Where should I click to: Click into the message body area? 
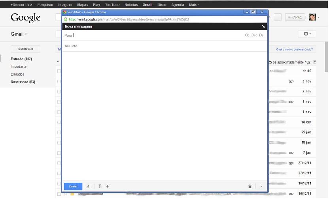click(x=165, y=116)
